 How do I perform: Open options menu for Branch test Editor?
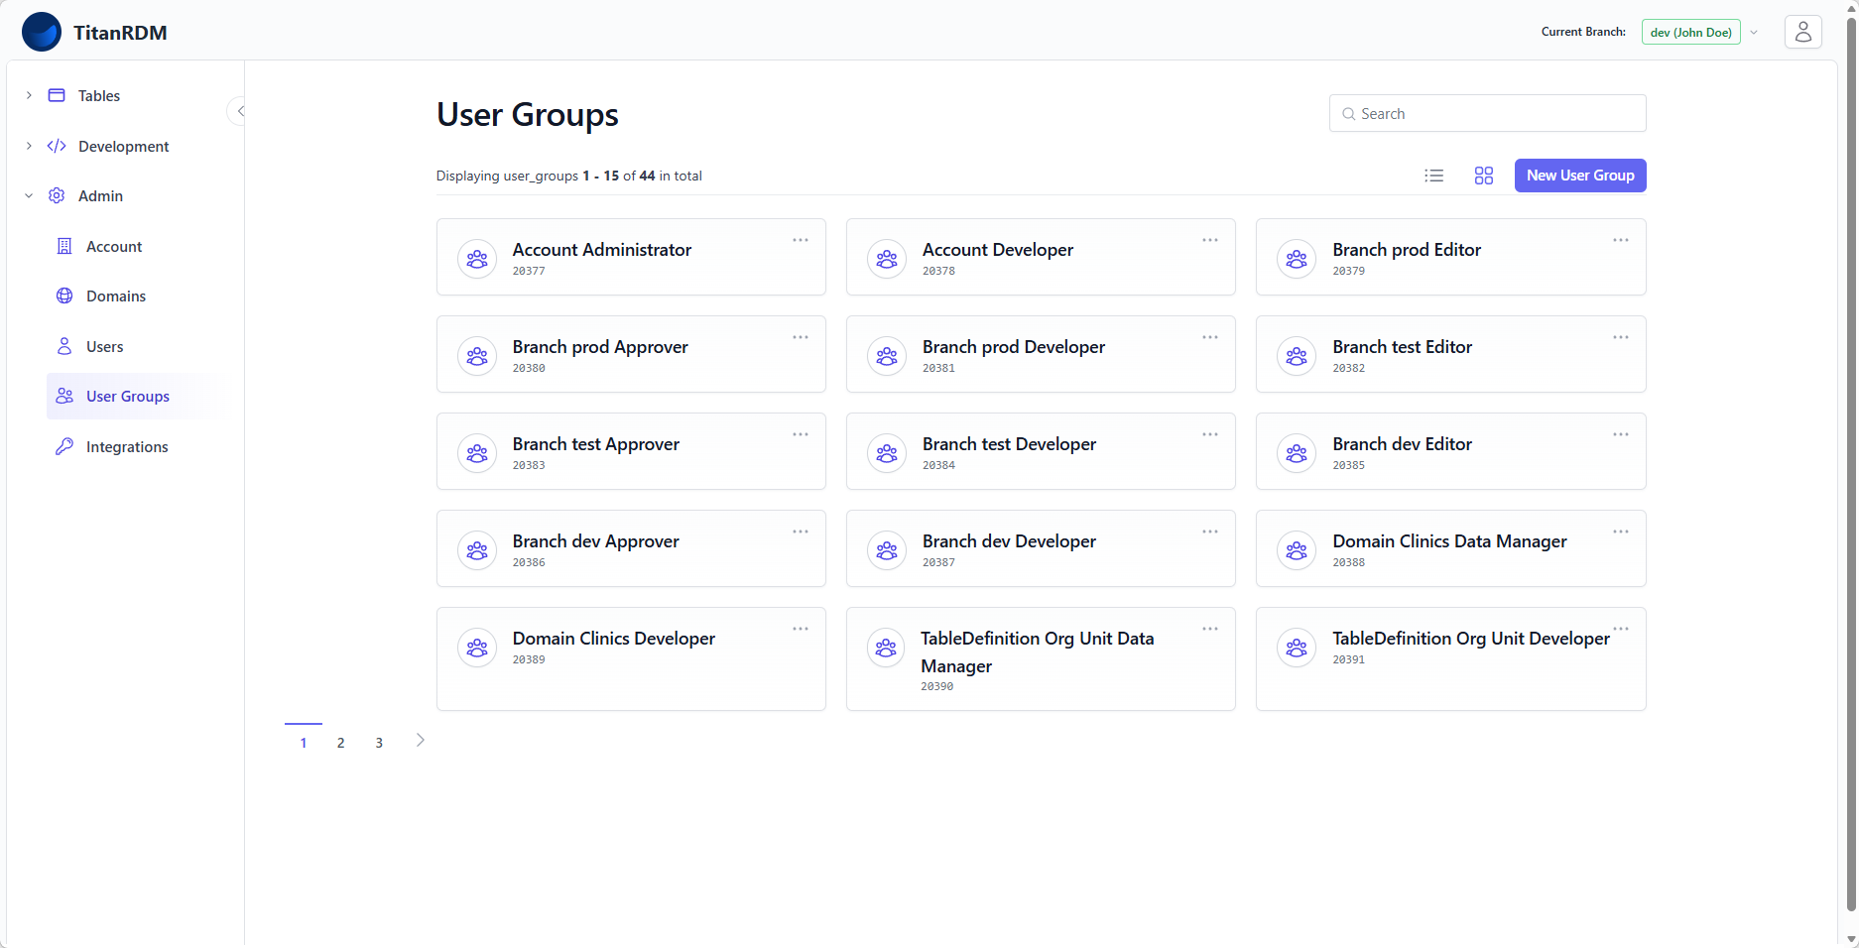(x=1620, y=337)
